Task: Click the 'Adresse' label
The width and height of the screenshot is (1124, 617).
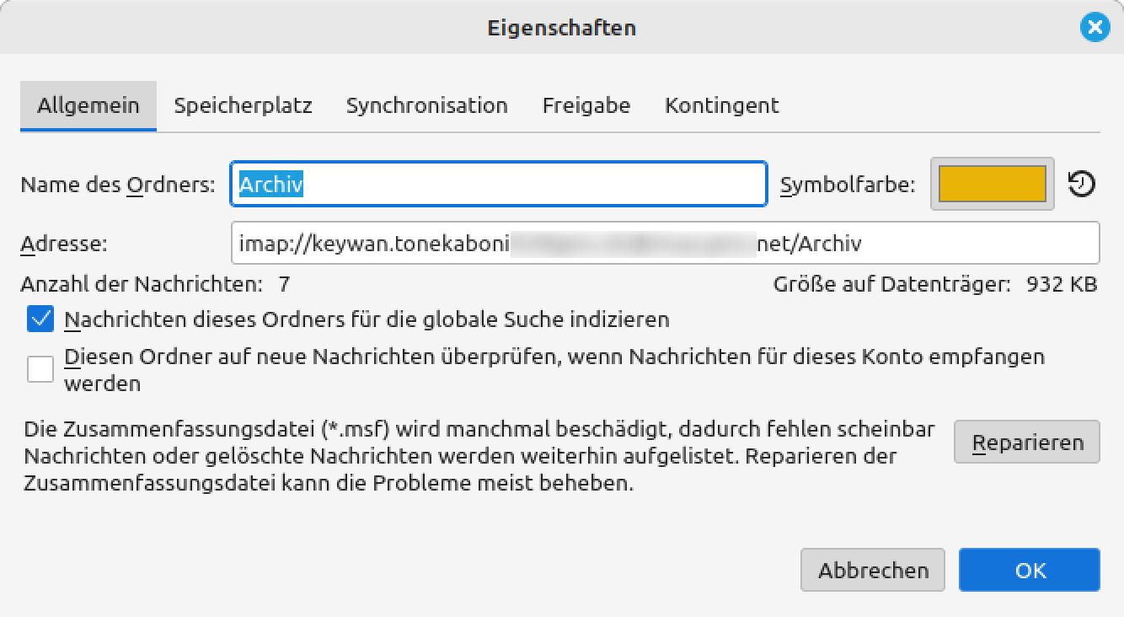Action: [64, 244]
